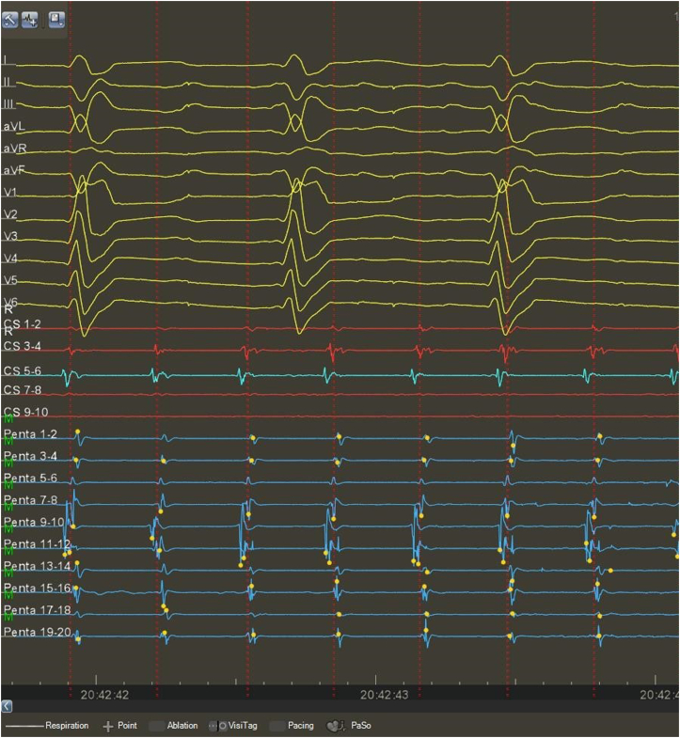Click the Respiration line sample in the legend
The width and height of the screenshot is (680, 738).
point(24,726)
